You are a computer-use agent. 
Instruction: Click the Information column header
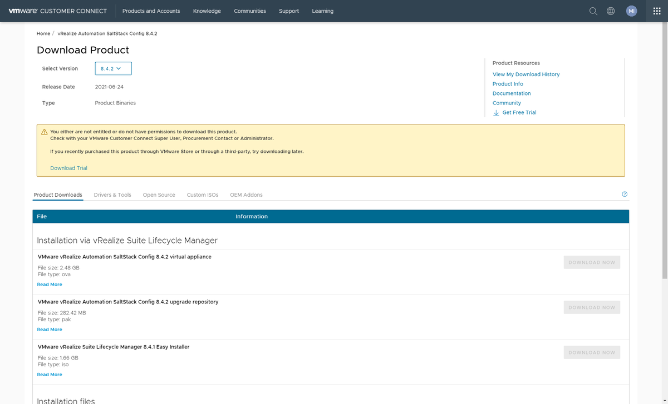252,216
